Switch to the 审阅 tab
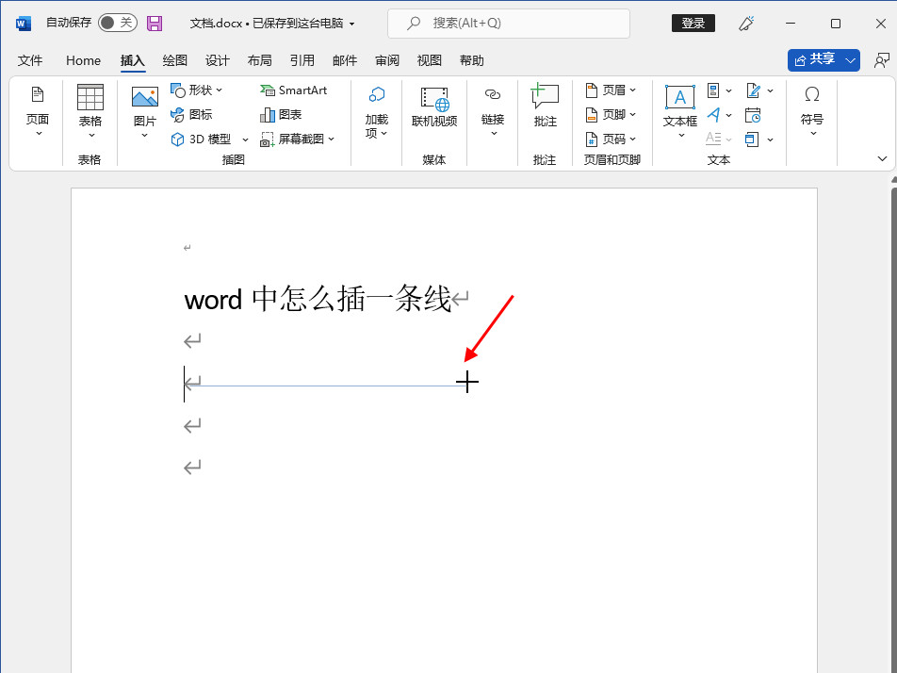Image resolution: width=897 pixels, height=673 pixels. coord(386,60)
